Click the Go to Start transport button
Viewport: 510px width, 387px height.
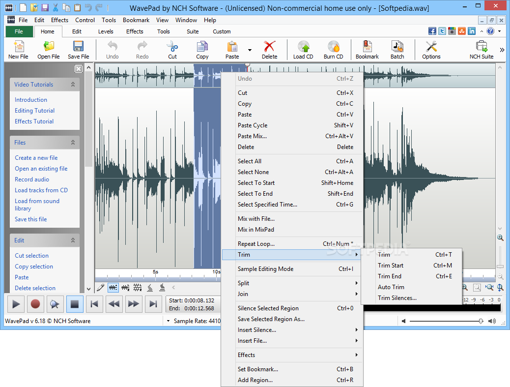click(94, 304)
